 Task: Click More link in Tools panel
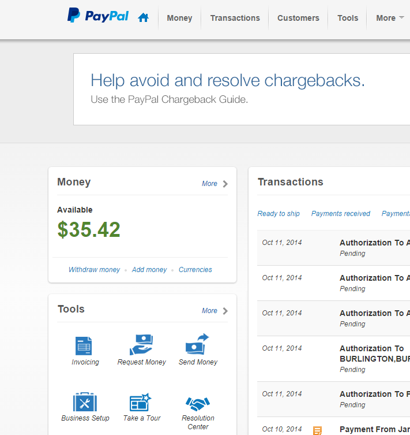point(209,311)
